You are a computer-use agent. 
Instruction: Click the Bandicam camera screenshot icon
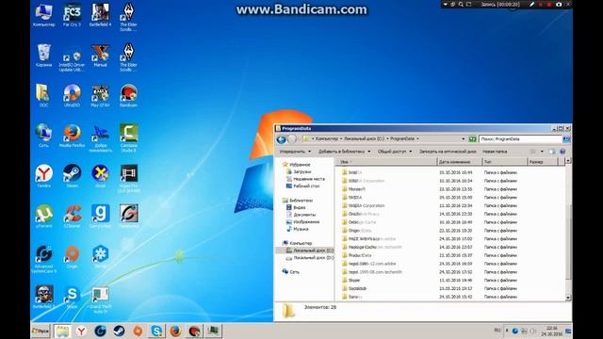[559, 4]
